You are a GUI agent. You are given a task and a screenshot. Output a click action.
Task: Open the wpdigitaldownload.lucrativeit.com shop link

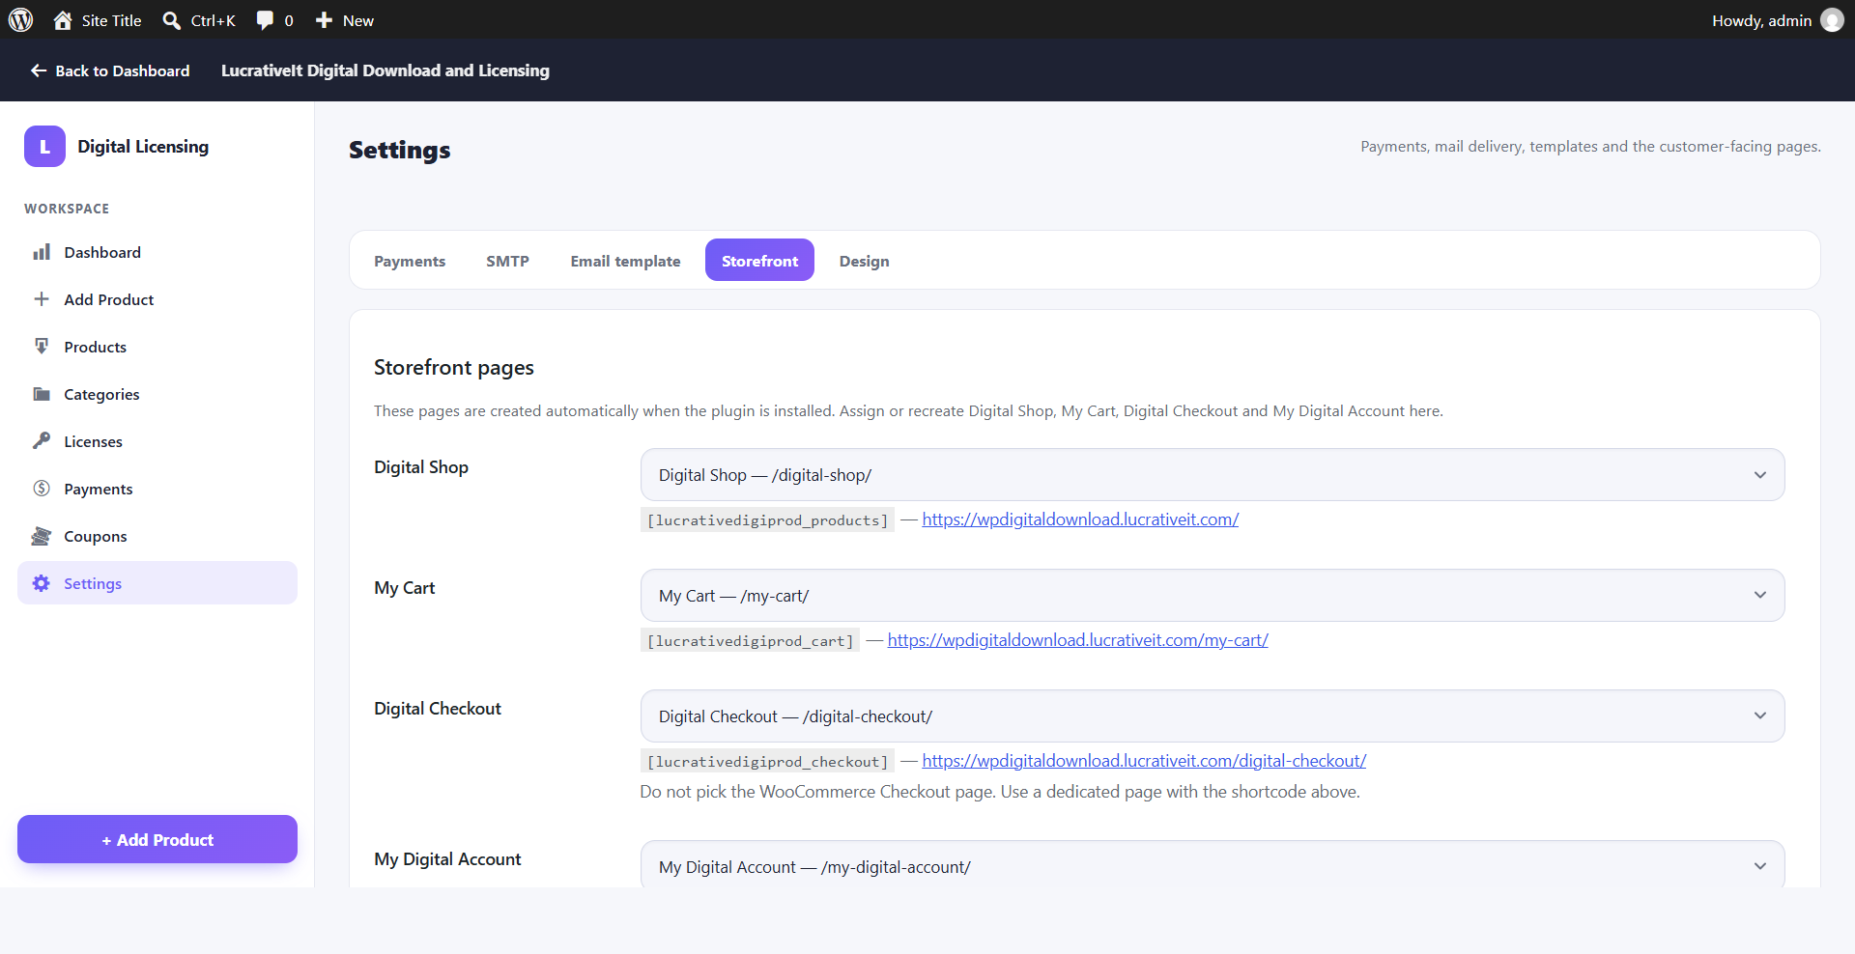click(x=1080, y=519)
